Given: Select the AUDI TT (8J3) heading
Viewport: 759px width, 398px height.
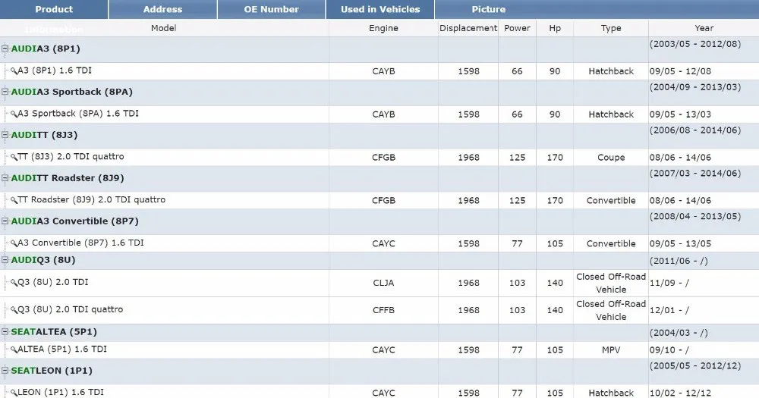Looking at the screenshot, I should [x=44, y=135].
